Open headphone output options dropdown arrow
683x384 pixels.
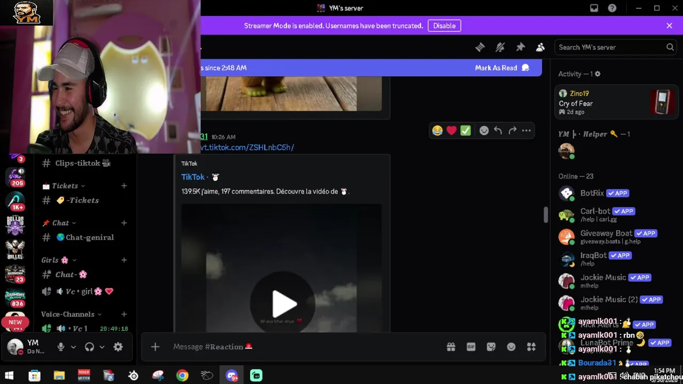click(x=102, y=347)
